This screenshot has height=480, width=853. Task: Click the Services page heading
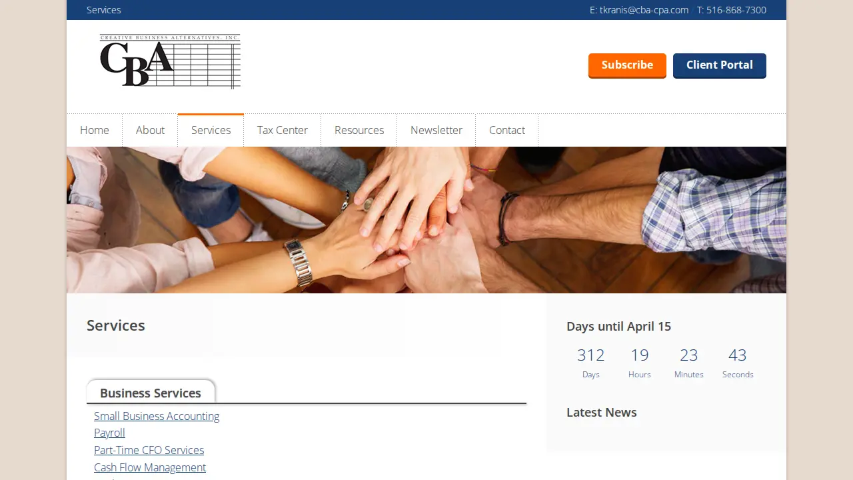(116, 325)
